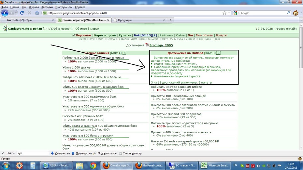
Task: Close the GWTools Уран tab
Action: (x=53, y=20)
